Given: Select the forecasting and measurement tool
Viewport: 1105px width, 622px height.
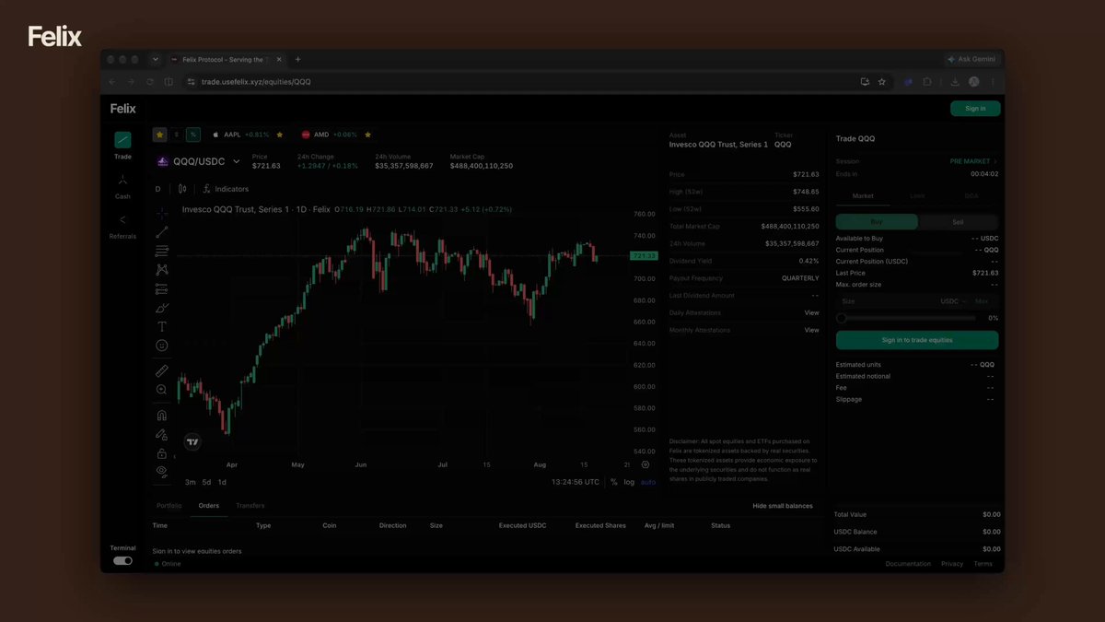Looking at the screenshot, I should pos(162,288).
